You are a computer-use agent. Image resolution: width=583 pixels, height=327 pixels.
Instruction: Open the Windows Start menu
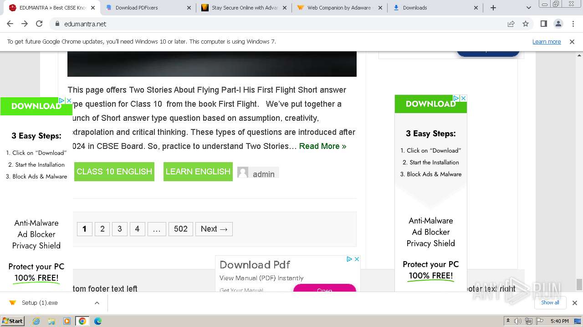[x=12, y=321]
